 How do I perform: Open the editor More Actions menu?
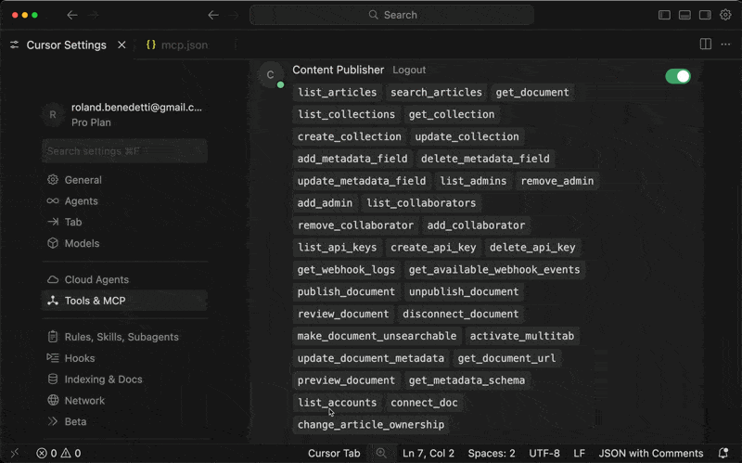click(x=725, y=45)
